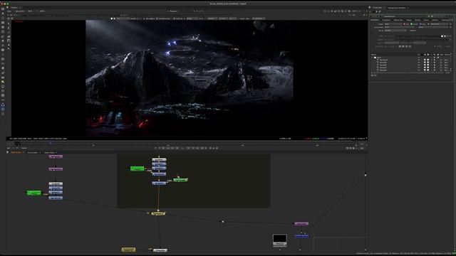
Task: Toggle the red output channel checkbox
Action: point(404,24)
